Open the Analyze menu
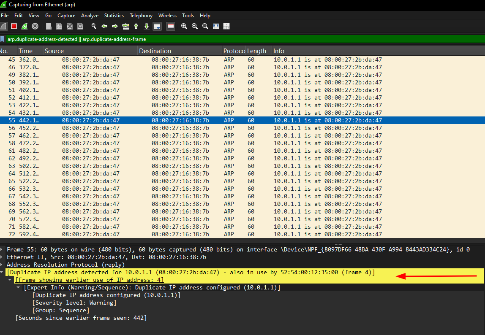The width and height of the screenshot is (485, 335). [90, 16]
